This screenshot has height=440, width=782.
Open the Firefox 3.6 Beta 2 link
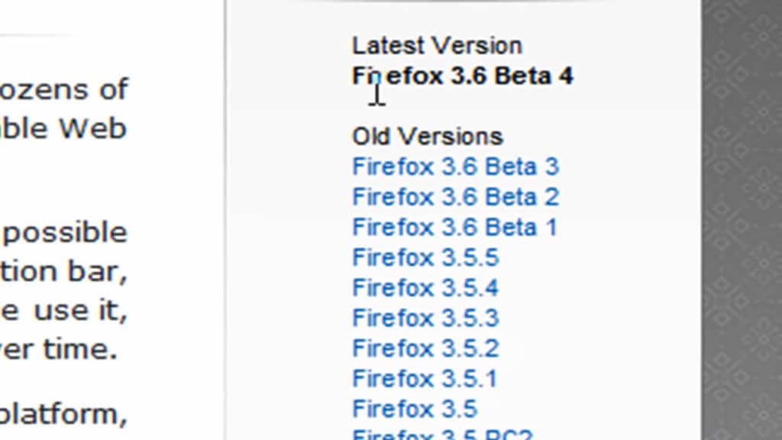coord(455,197)
